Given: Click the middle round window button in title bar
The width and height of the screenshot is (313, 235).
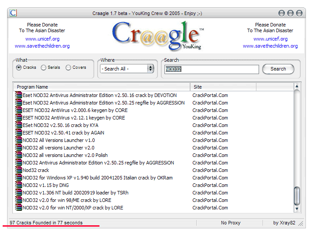Looking at the screenshot, I should (x=290, y=13).
